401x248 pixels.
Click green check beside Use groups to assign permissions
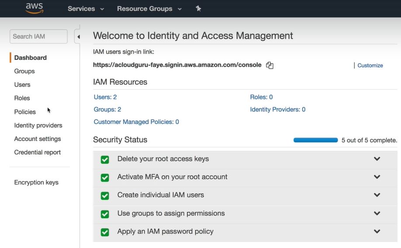click(105, 214)
